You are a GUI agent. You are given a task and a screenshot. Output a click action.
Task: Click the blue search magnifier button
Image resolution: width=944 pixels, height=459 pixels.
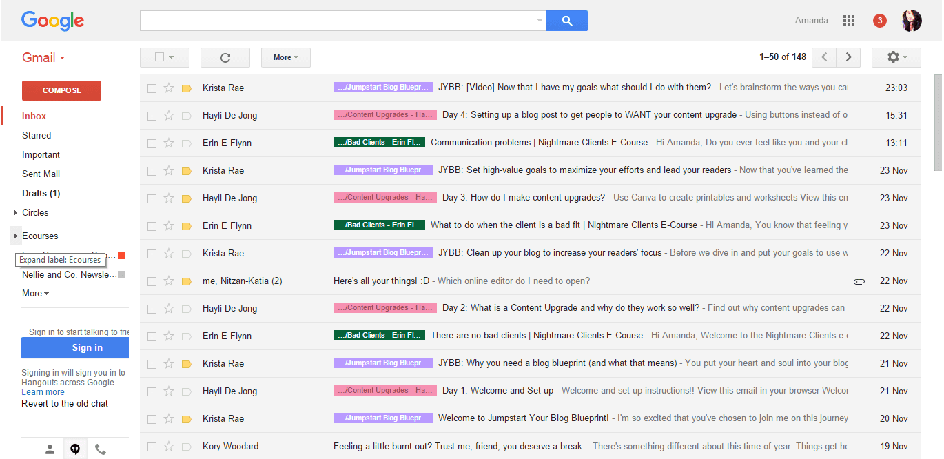point(567,21)
